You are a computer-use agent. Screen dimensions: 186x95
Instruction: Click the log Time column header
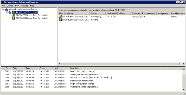click(31, 68)
